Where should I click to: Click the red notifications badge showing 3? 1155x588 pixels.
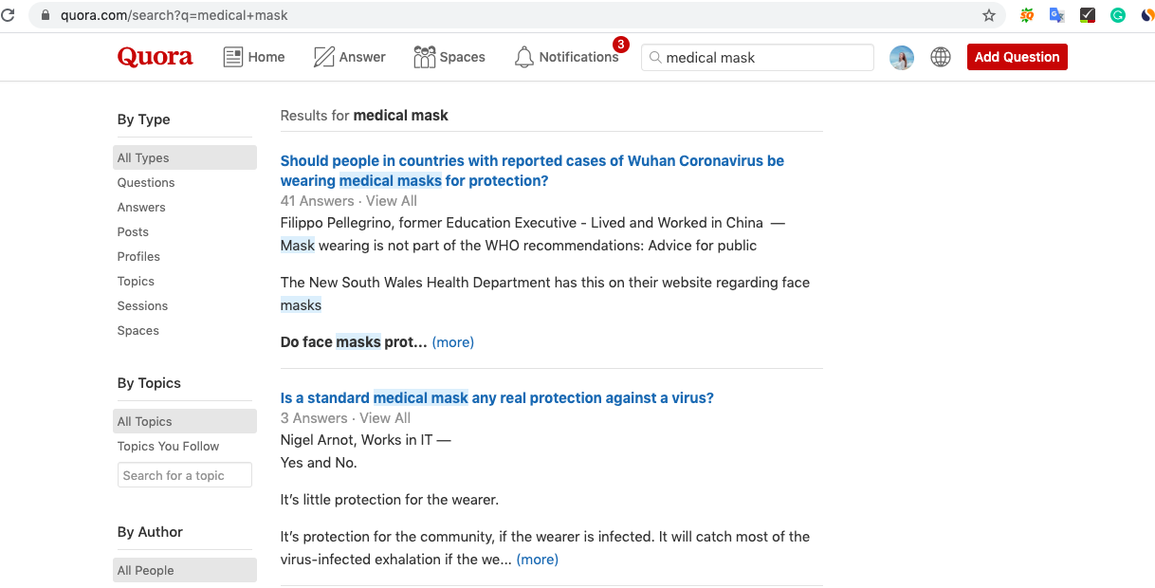(621, 45)
